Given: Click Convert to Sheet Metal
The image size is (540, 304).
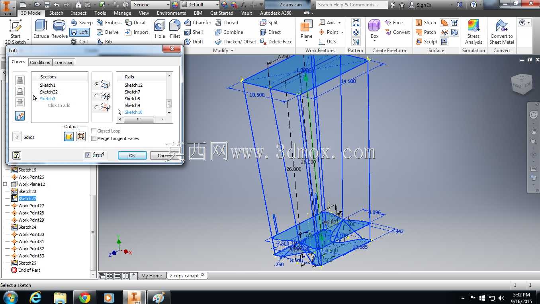Looking at the screenshot, I should [502, 32].
